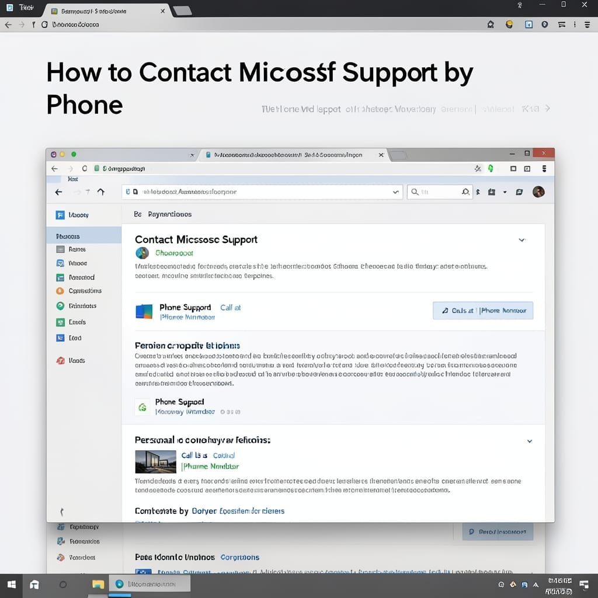Image resolution: width=598 pixels, height=598 pixels.
Task: Collapse the Personal section with its chevron
Action: click(x=530, y=441)
